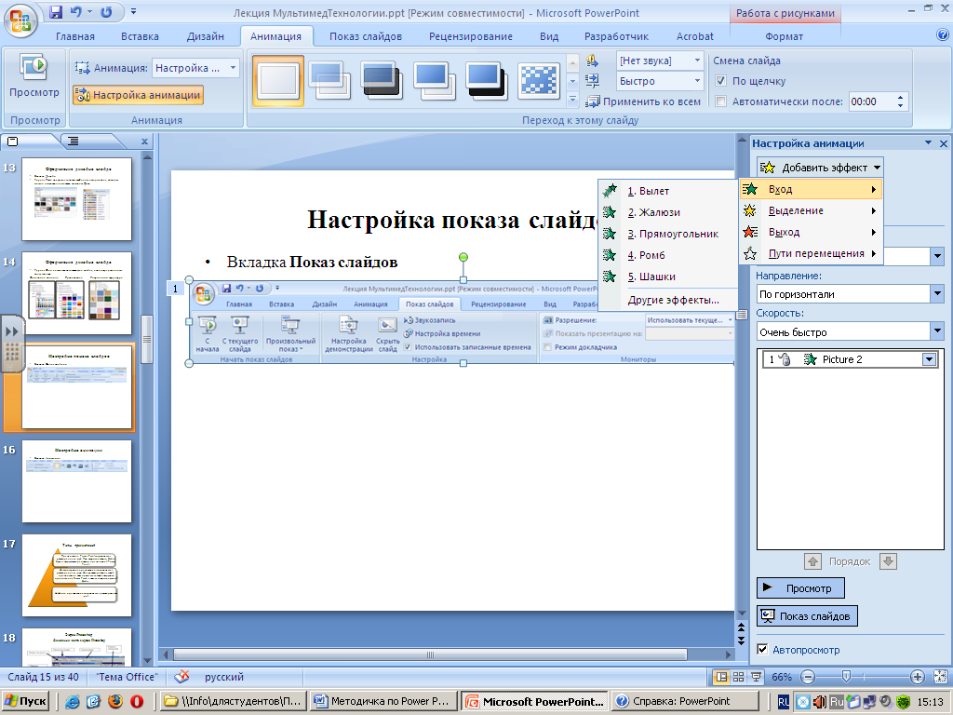Viewport: 953px width, 715px height.
Task: Click zoom out minus button
Action: tap(807, 677)
